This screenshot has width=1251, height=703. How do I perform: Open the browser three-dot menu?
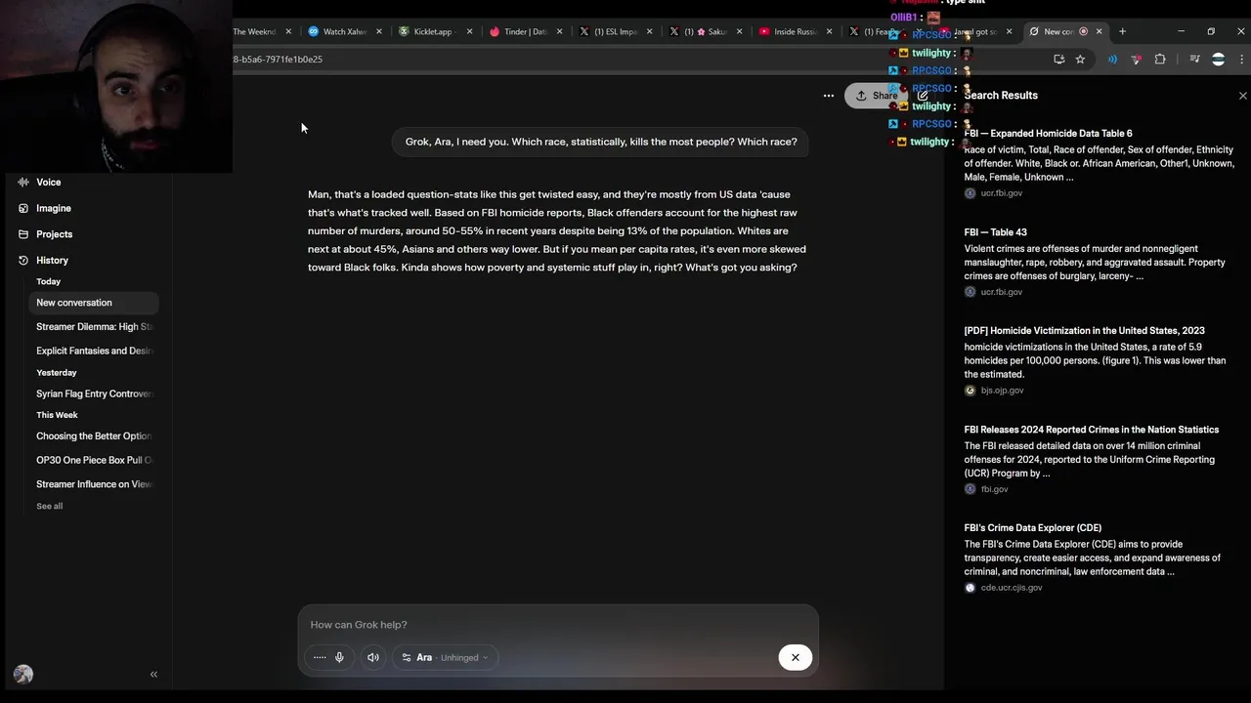pos(1241,60)
